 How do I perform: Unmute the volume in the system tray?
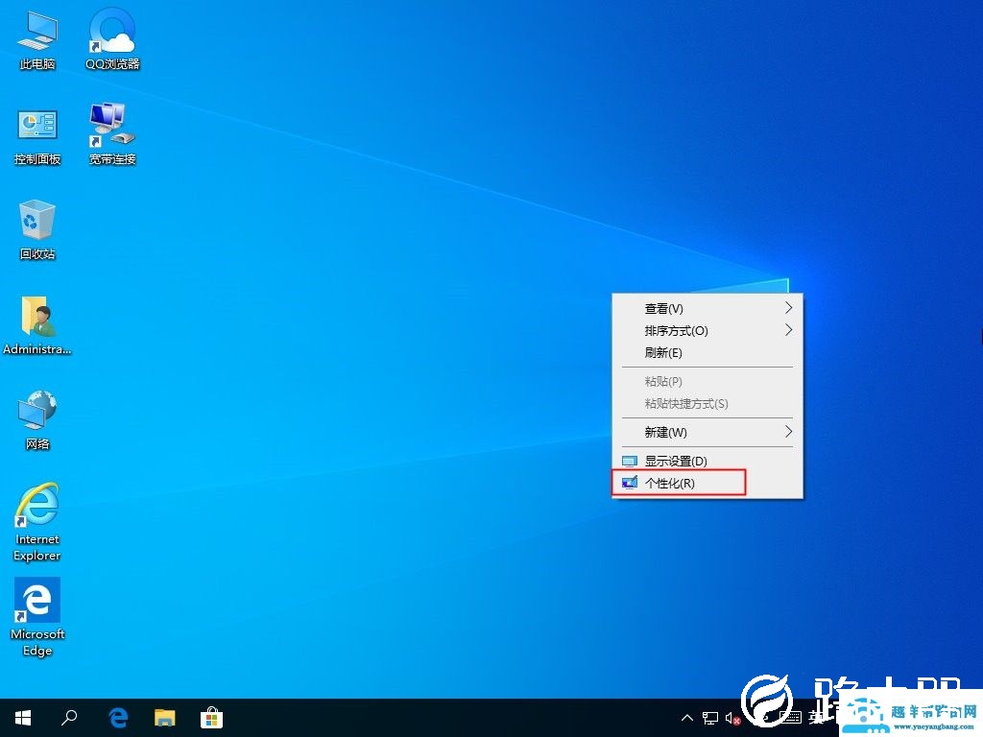pyautogui.click(x=734, y=717)
